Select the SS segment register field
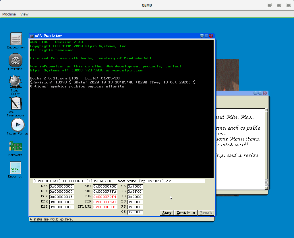The image size is (294, 238). pyautogui.click(x=135, y=202)
